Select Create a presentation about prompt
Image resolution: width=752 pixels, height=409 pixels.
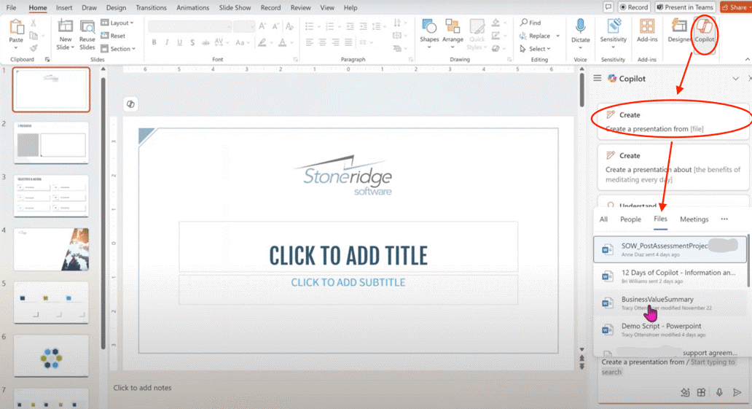click(673, 167)
